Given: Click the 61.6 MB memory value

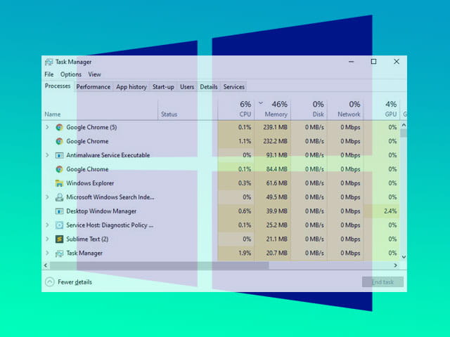Looking at the screenshot, I should click(276, 183).
